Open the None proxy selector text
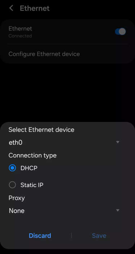Image resolution: width=135 pixels, height=254 pixels. pyautogui.click(x=17, y=211)
